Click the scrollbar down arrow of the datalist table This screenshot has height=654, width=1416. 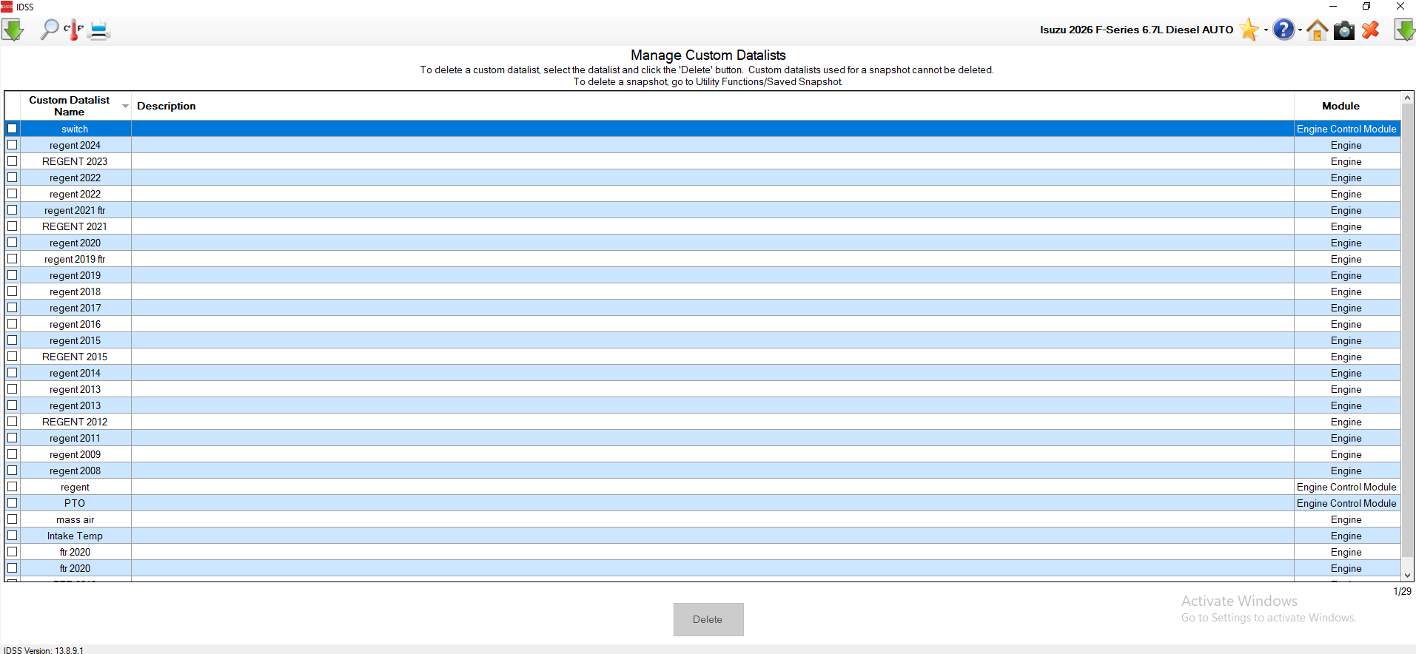tap(1408, 576)
